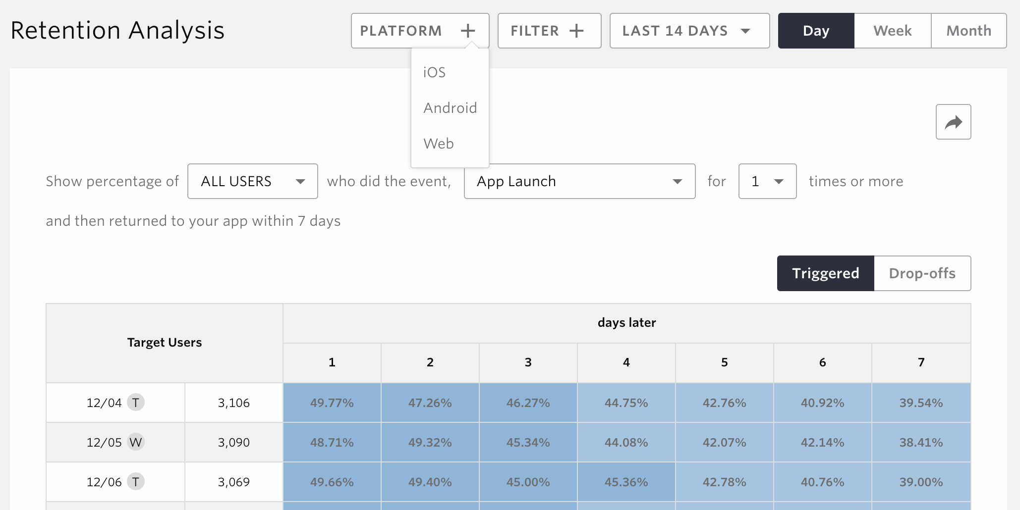Image resolution: width=1020 pixels, height=510 pixels.
Task: Click the 45.36% retention cell
Action: pyautogui.click(x=626, y=482)
